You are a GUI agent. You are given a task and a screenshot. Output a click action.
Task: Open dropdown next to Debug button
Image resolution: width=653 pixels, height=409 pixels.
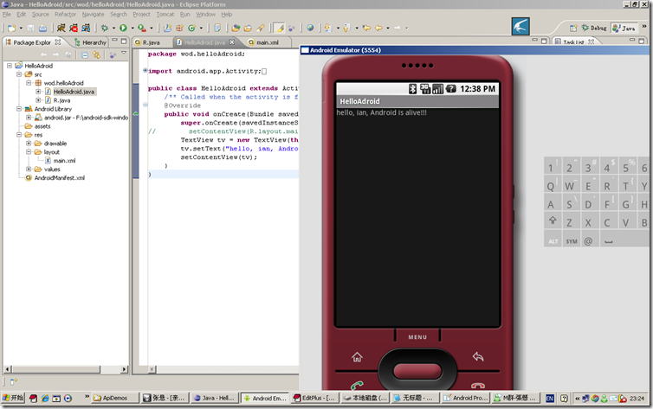pyautogui.click(x=113, y=28)
